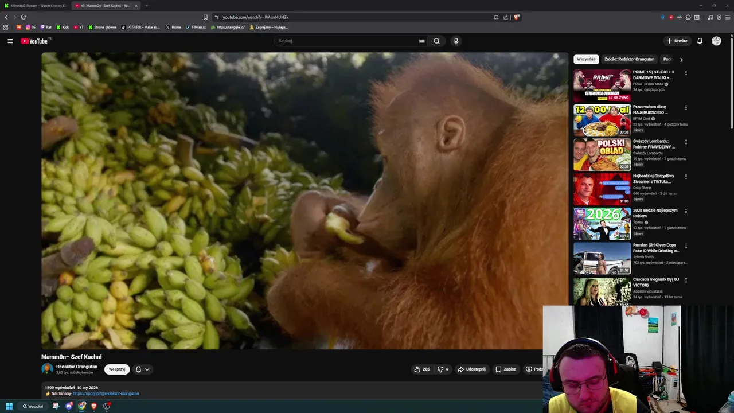This screenshot has height=413, width=734.
Task: Select the Źródło: Redaktor Orangutan chip
Action: click(629, 59)
